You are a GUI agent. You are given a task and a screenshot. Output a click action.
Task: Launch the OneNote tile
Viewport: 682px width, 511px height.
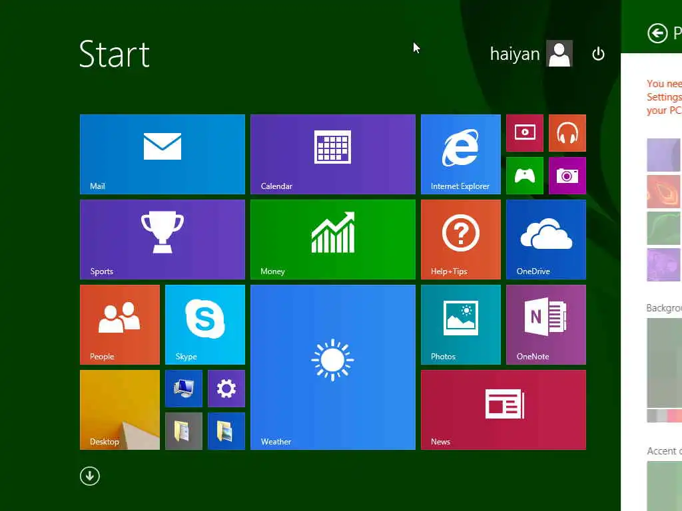[x=546, y=325]
